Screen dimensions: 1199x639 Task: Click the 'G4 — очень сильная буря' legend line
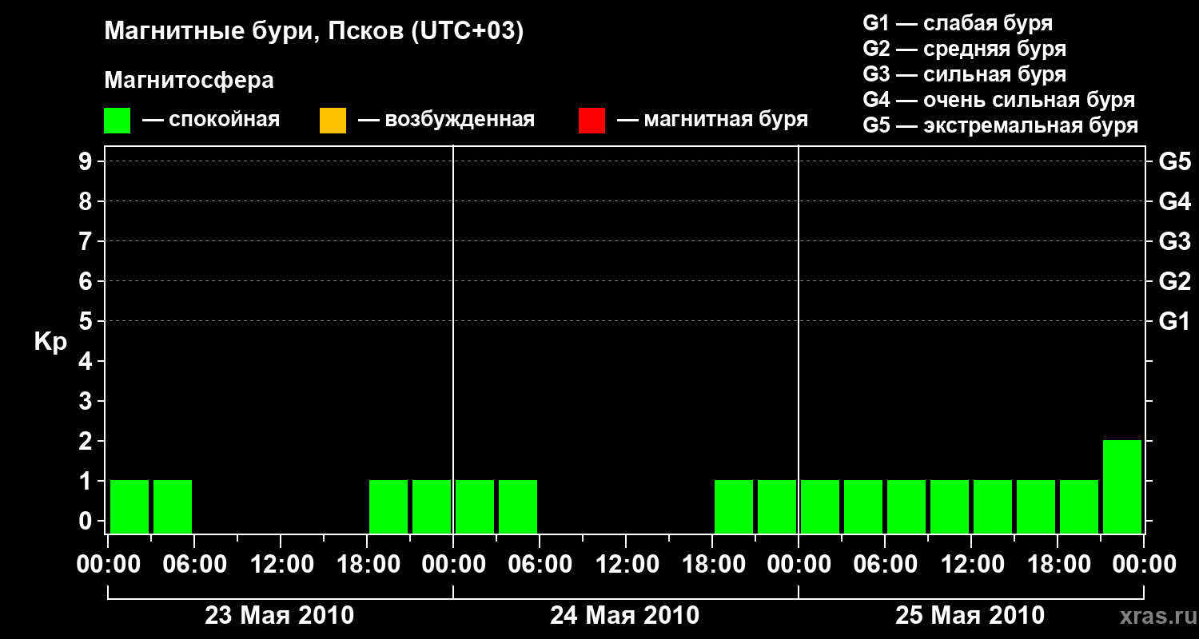tap(999, 100)
